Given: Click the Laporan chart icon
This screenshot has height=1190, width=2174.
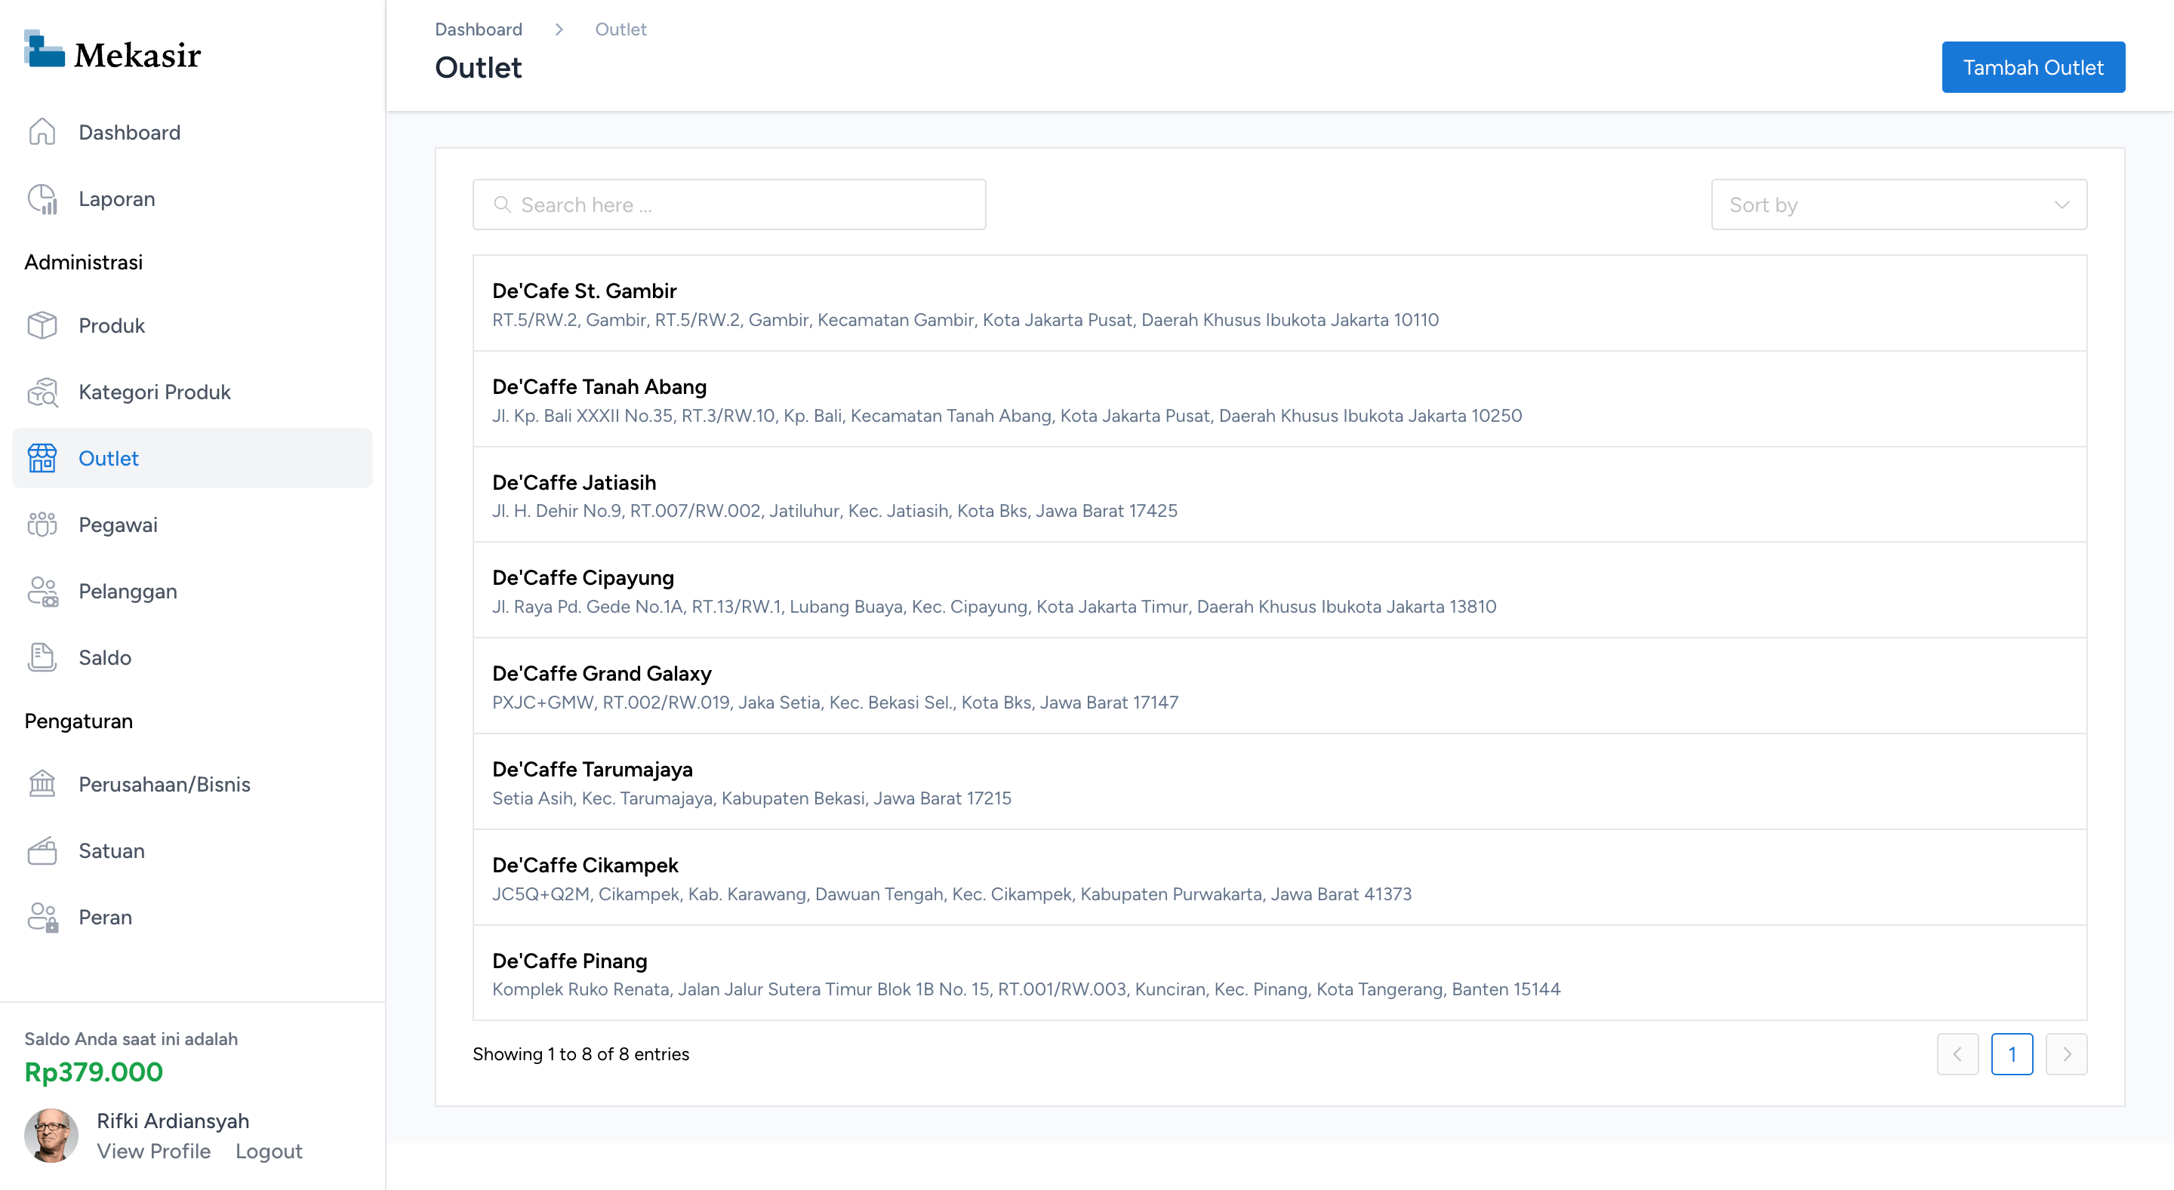Looking at the screenshot, I should 42,199.
